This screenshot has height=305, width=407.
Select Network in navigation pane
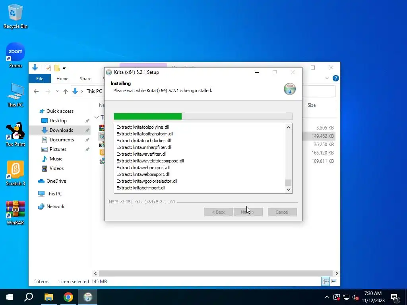pos(55,207)
